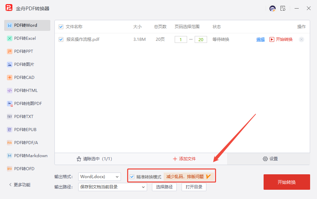
Task: Switch to the PDF转PPT mode
Action: click(27, 51)
